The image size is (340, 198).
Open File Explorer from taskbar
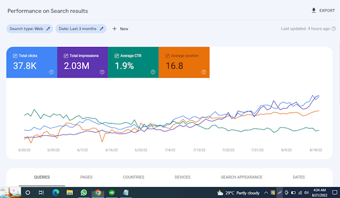click(x=69, y=192)
